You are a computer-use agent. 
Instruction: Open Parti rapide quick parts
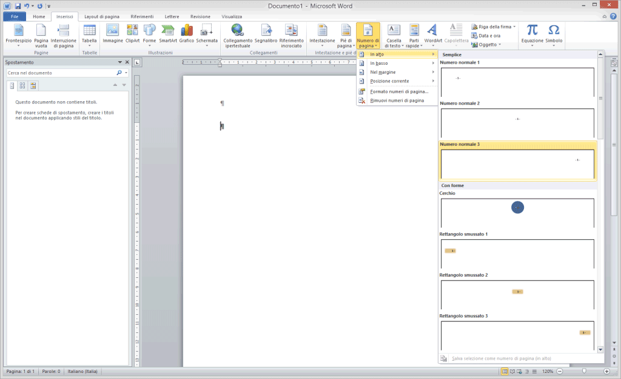[414, 36]
